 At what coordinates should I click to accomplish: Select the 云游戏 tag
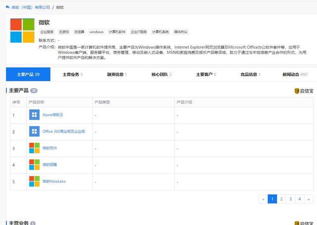coord(64,32)
